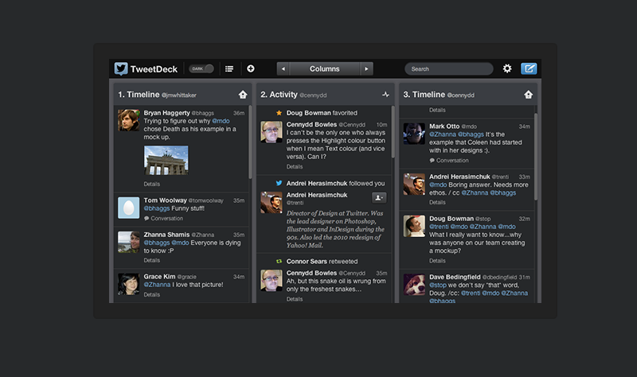Open the @mdo mention in Bryan Haggerty's tweet
This screenshot has width=637, height=377.
(221, 121)
